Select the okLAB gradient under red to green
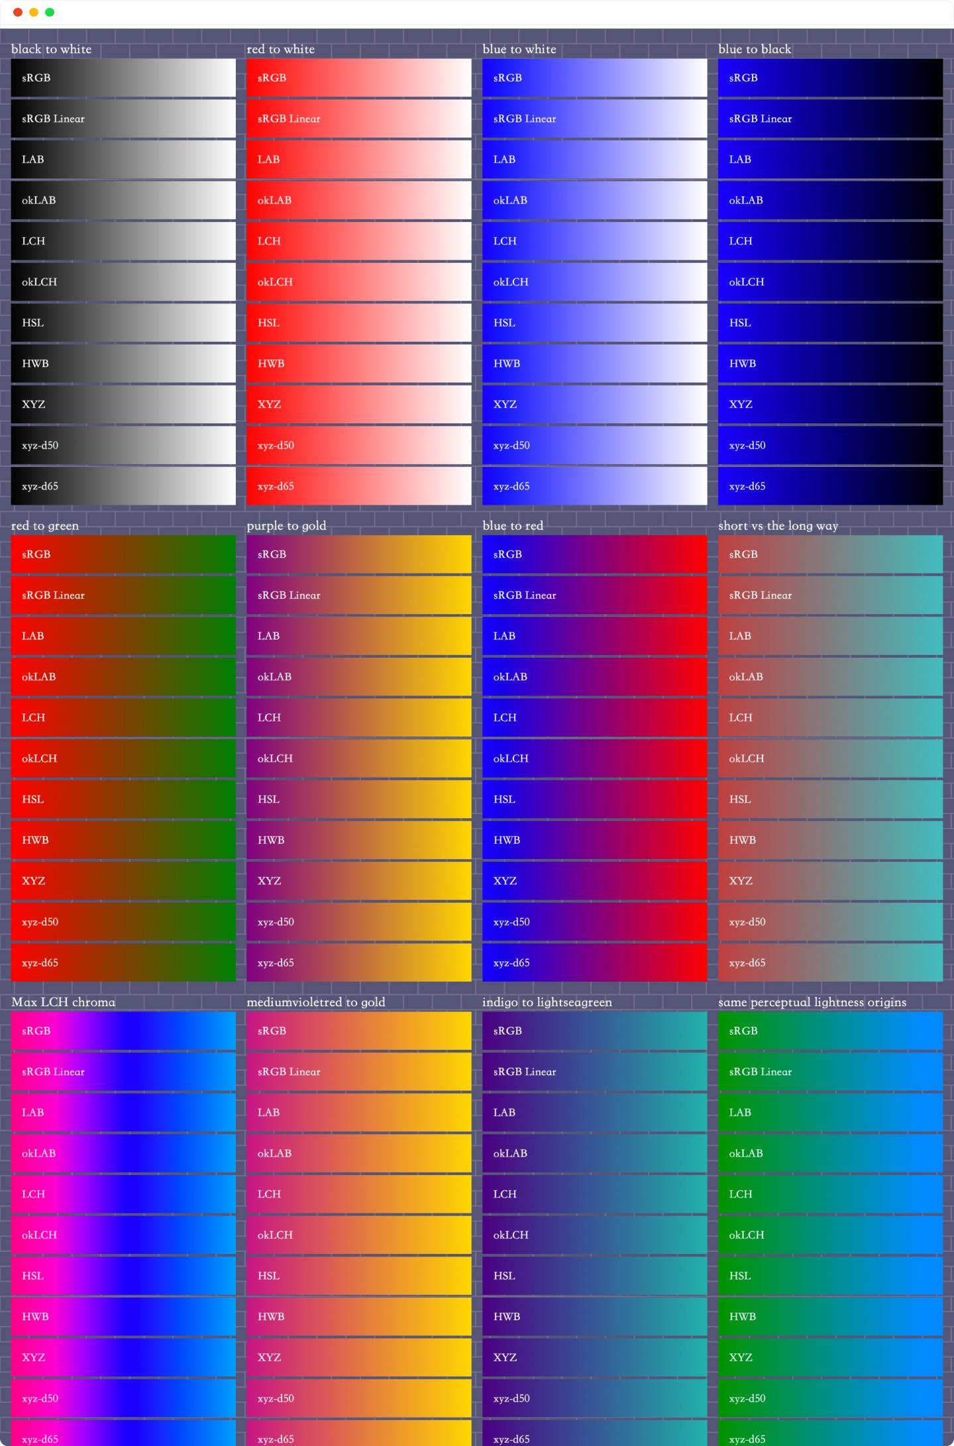The height and width of the screenshot is (1446, 954). pos(123,677)
